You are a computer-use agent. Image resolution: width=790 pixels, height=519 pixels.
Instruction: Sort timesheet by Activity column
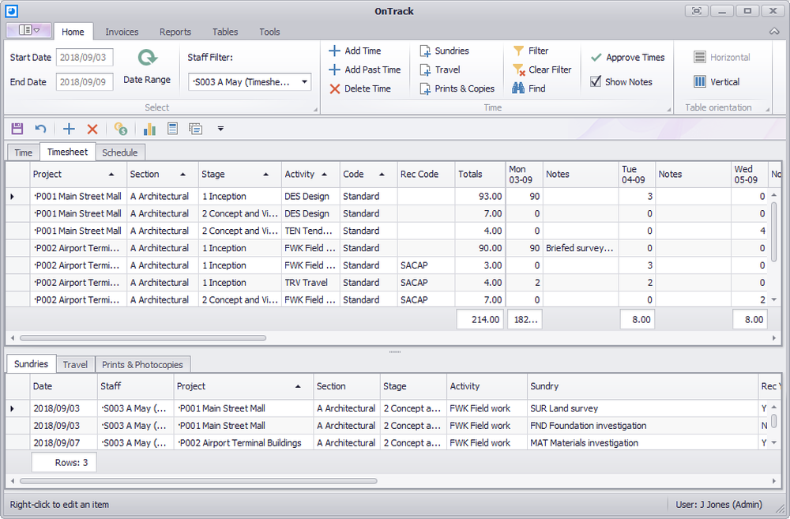(x=310, y=175)
